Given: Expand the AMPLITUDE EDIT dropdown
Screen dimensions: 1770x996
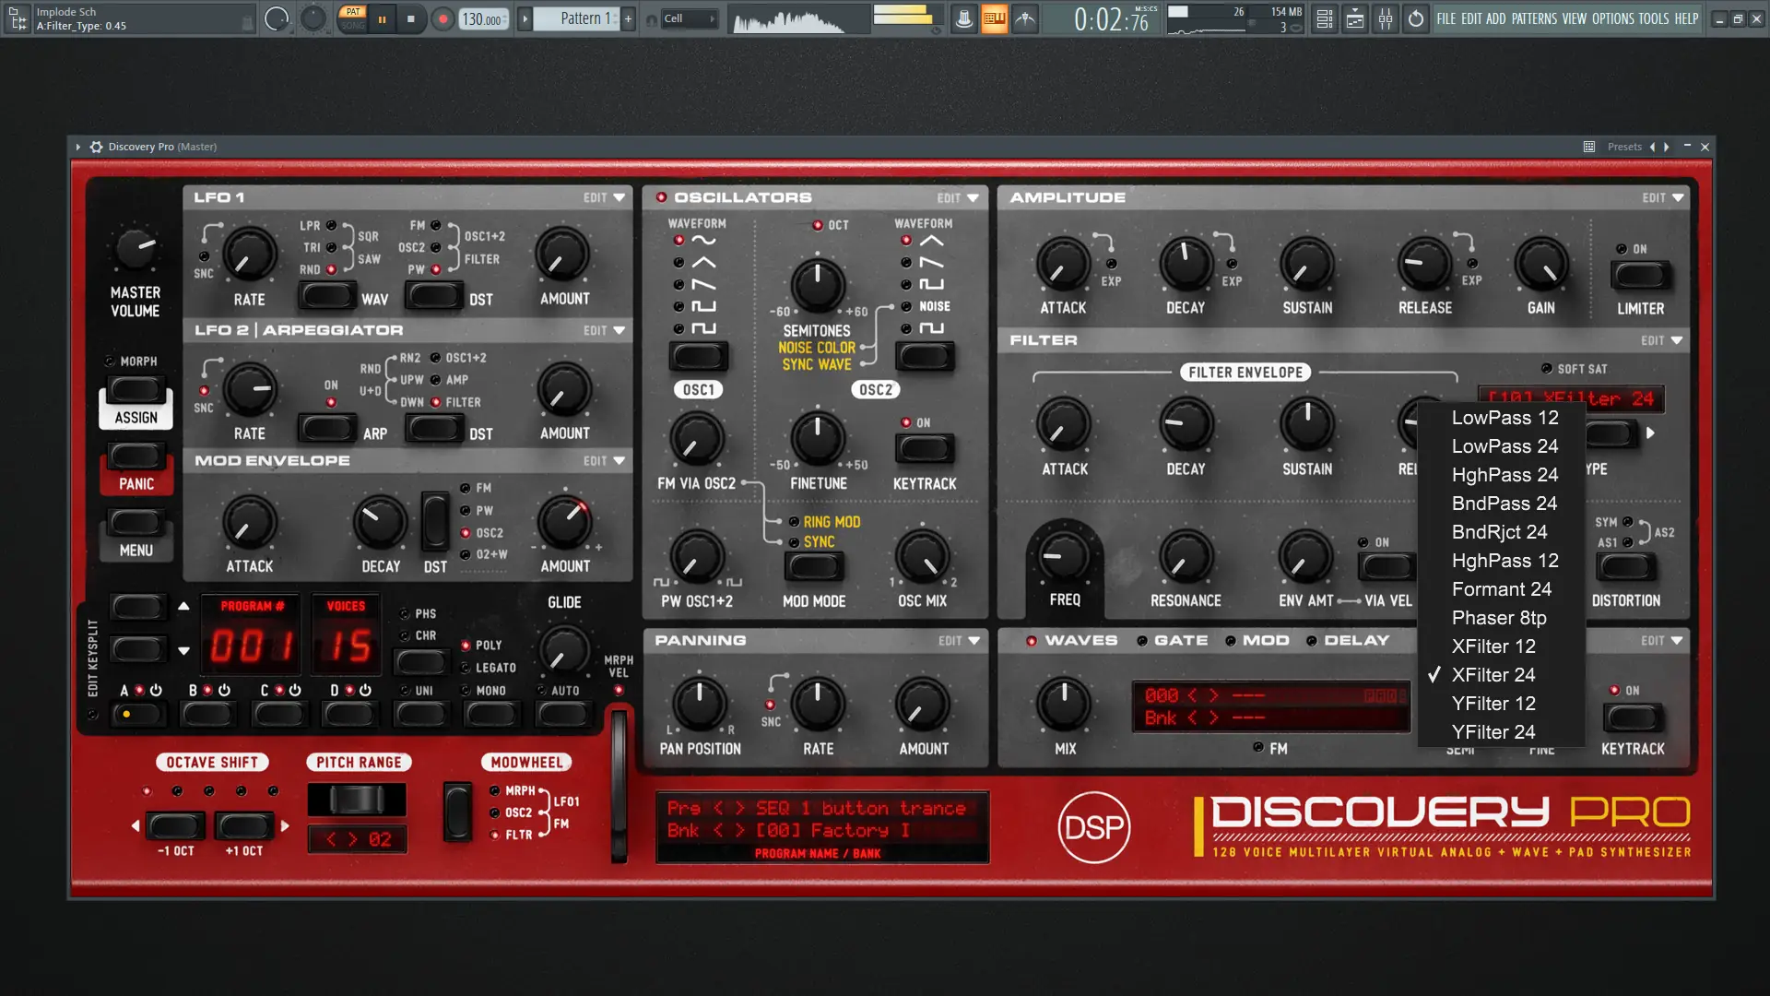Looking at the screenshot, I should pyautogui.click(x=1662, y=197).
